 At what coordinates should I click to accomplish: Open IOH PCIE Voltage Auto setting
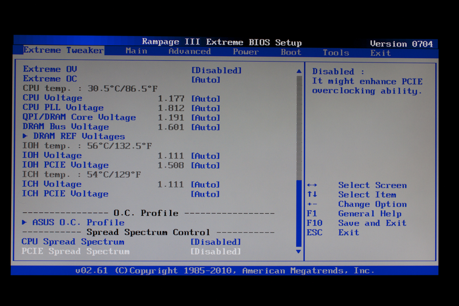click(205, 165)
